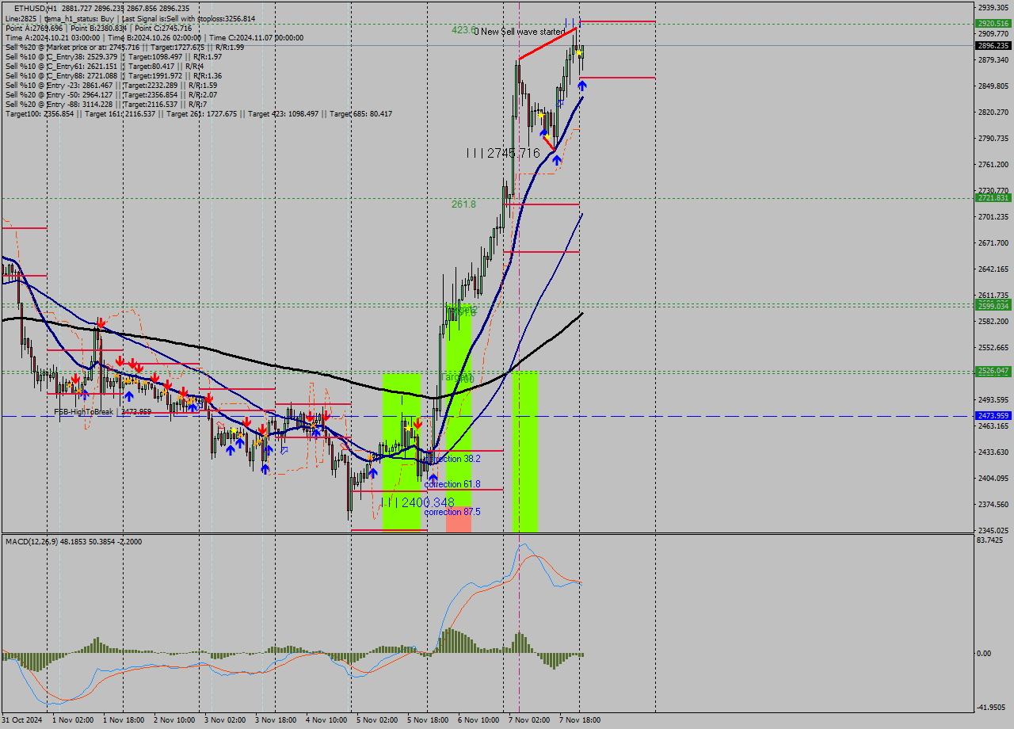This screenshot has width=1014, height=729.
Task: Click the green 261.8 Fibonacci label
Action: tap(463, 204)
